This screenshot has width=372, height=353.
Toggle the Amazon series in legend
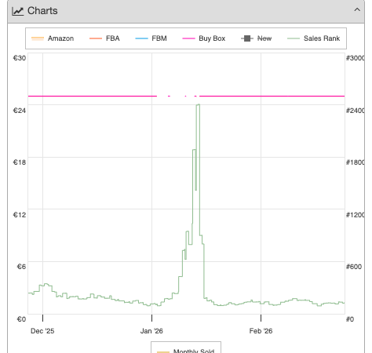(x=53, y=38)
